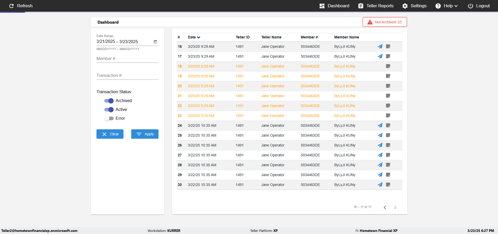Screen dimensions: 498x234
Task: Click the 16 – 17 of 17 pagination label
Action: (362, 207)
